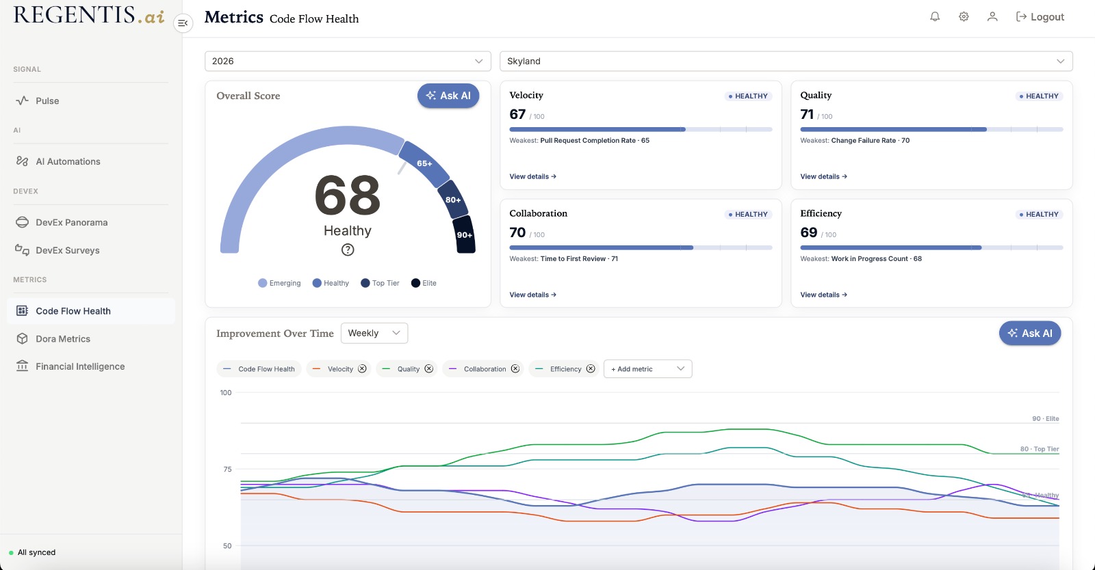Image resolution: width=1095 pixels, height=570 pixels.
Task: Open the user profile icon
Action: pos(992,16)
